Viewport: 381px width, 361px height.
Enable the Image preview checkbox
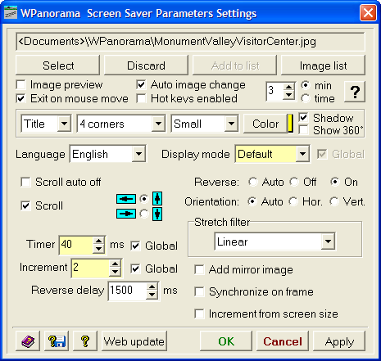point(21,85)
